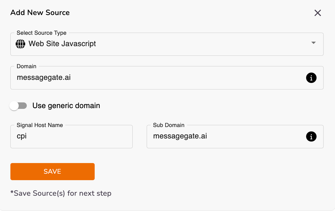The image size is (335, 211).
Task: Click the white knob of the generic domain switch
Action: (x=14, y=106)
